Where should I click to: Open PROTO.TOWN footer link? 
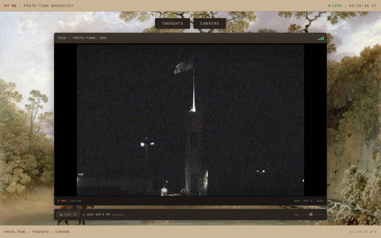tap(15, 232)
